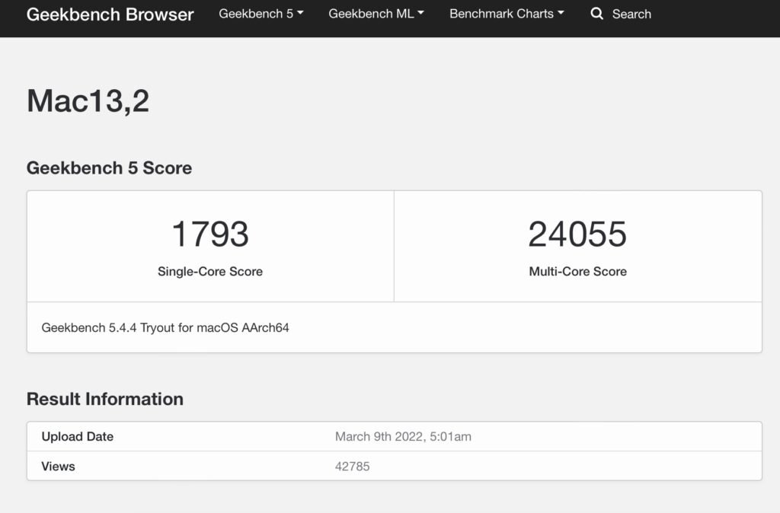
Task: Click the Result Information heading
Action: [105, 399]
